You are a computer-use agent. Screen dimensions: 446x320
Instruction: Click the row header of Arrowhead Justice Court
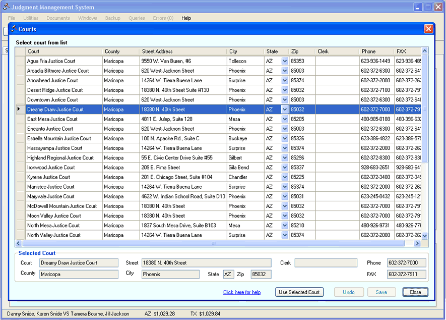coord(20,80)
